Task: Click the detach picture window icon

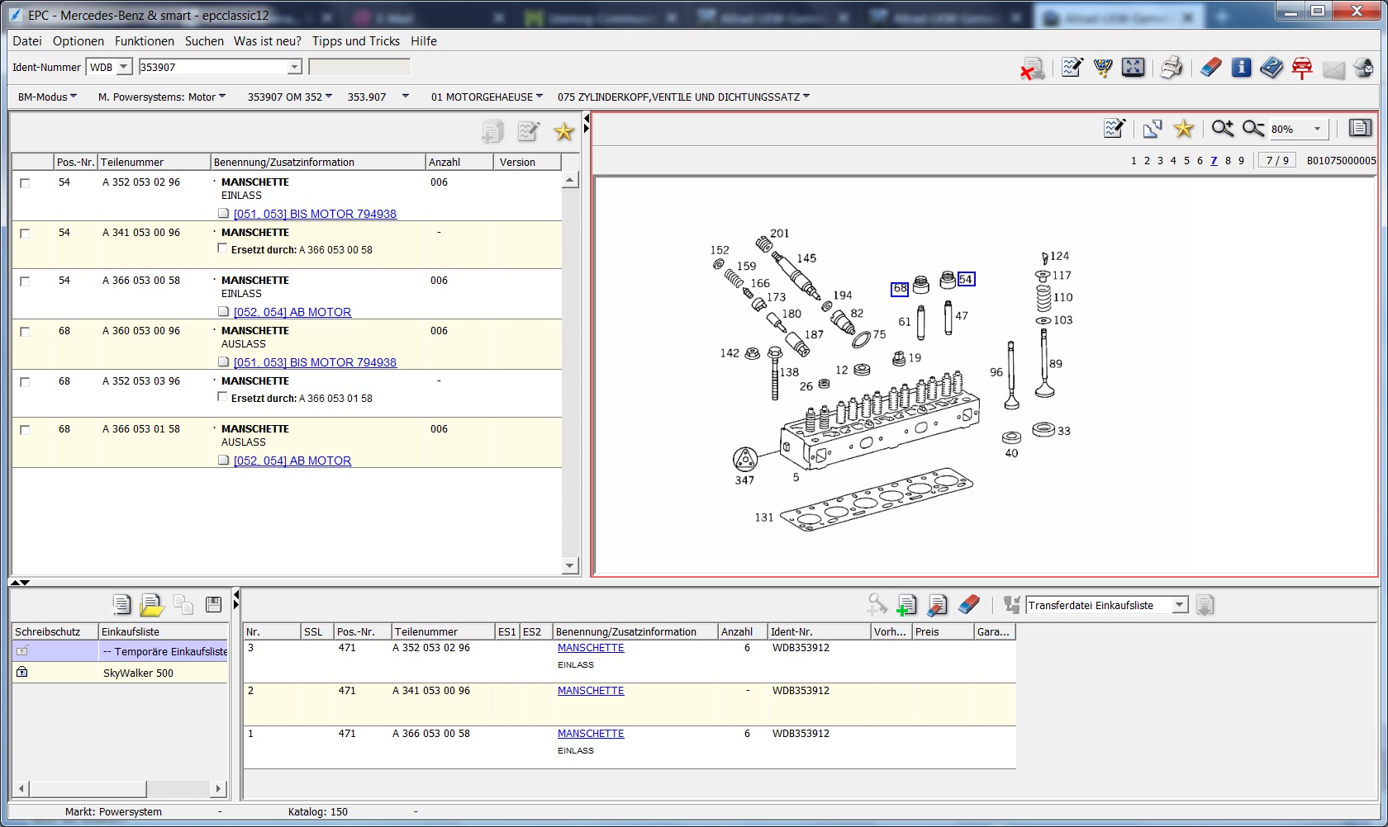Action: 1153,129
